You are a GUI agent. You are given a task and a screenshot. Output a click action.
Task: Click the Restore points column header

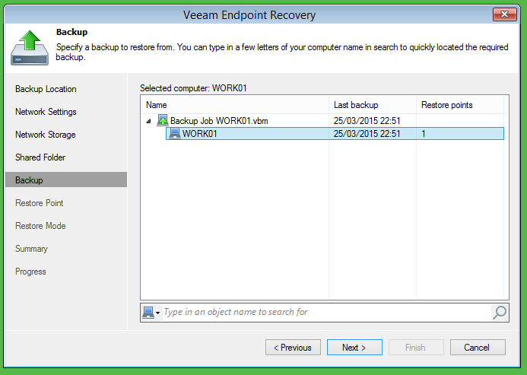(460, 105)
